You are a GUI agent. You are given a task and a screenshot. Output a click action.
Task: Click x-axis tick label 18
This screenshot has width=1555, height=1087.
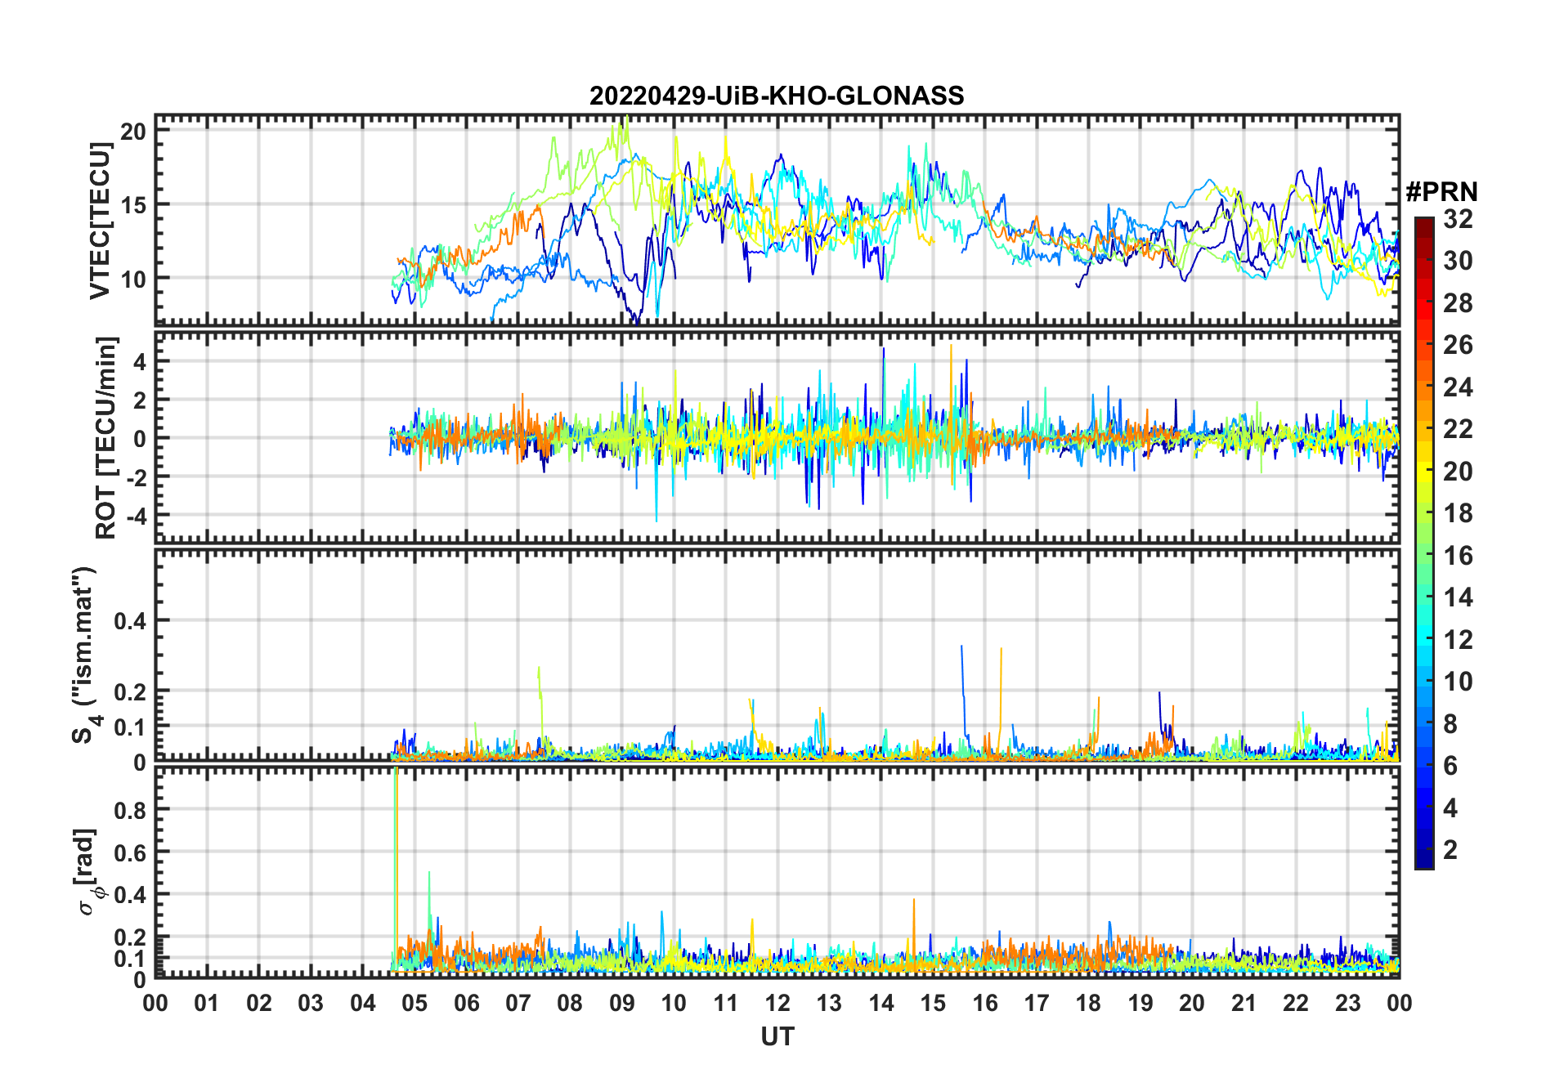(1088, 1003)
